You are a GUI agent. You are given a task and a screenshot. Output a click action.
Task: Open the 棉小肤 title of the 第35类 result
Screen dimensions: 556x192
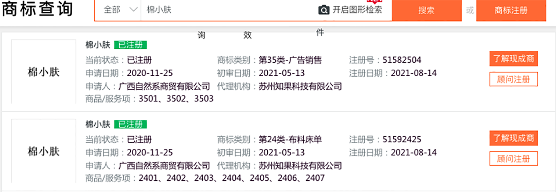pos(98,45)
